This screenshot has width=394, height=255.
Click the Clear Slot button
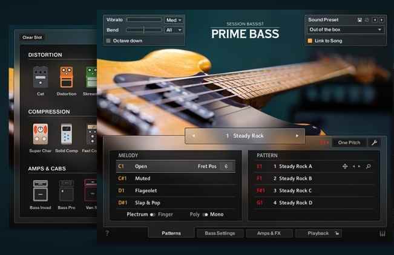[32, 37]
